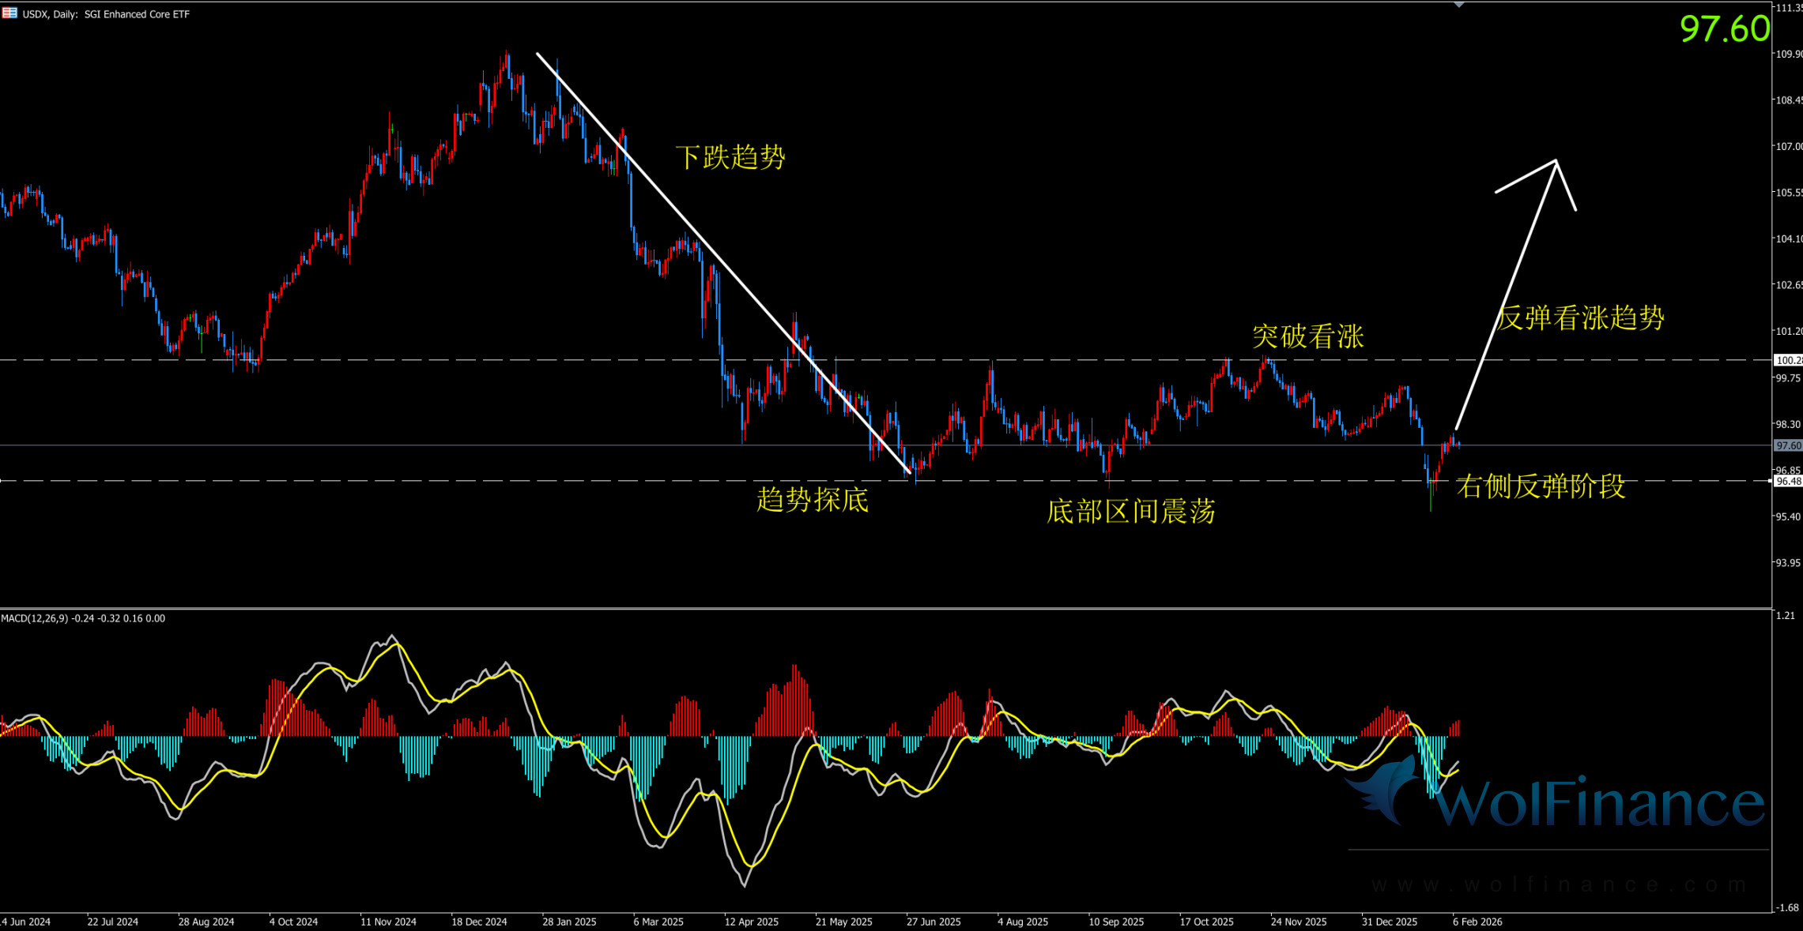
Task: Click the current price 97.60 axis tag
Action: click(1788, 445)
